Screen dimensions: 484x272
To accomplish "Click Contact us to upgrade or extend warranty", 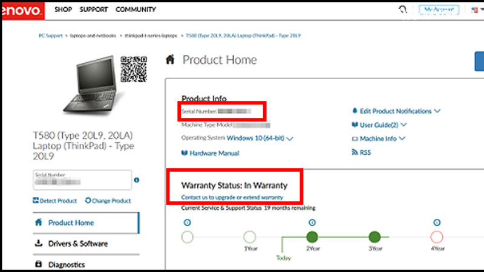I will [232, 198].
